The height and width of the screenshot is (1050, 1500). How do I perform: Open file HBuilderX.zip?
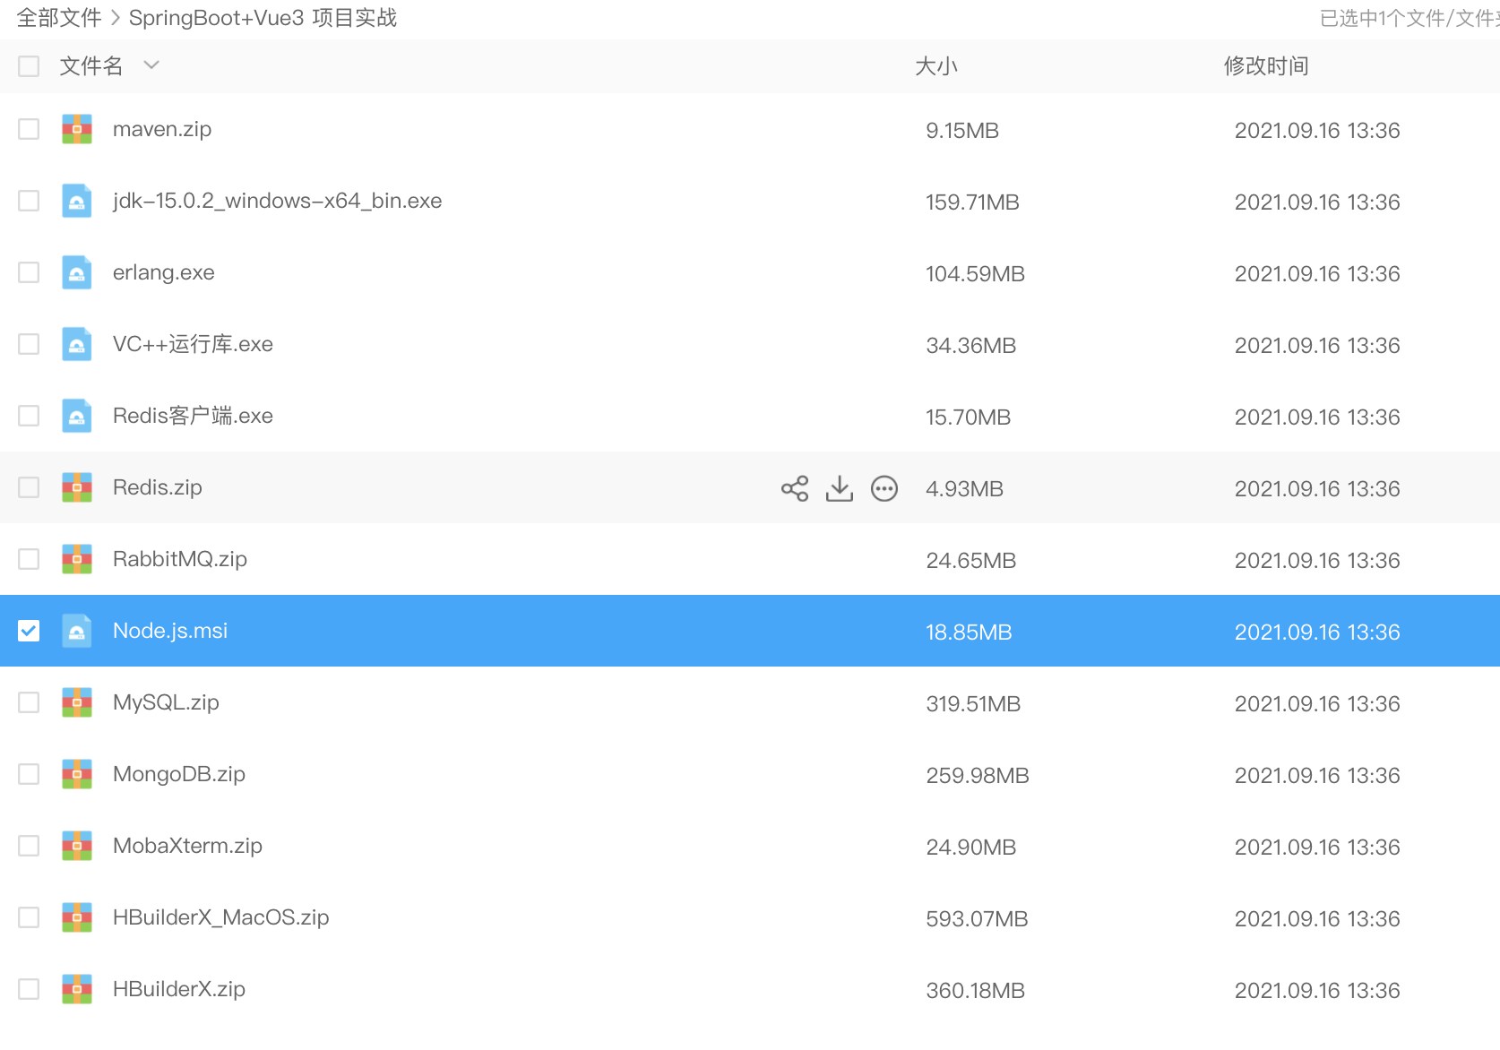click(x=179, y=989)
